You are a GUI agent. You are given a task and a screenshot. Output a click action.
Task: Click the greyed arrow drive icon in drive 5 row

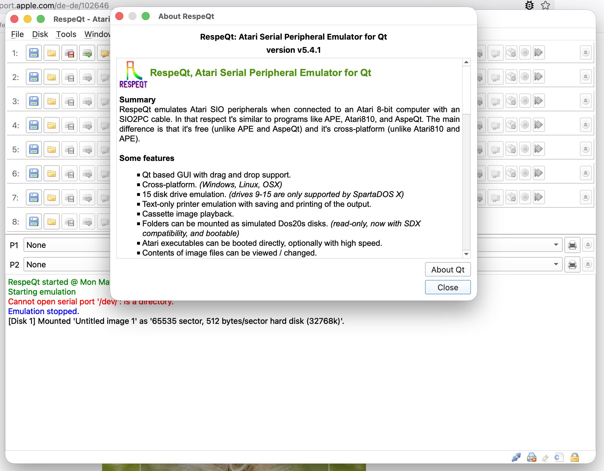[87, 149]
